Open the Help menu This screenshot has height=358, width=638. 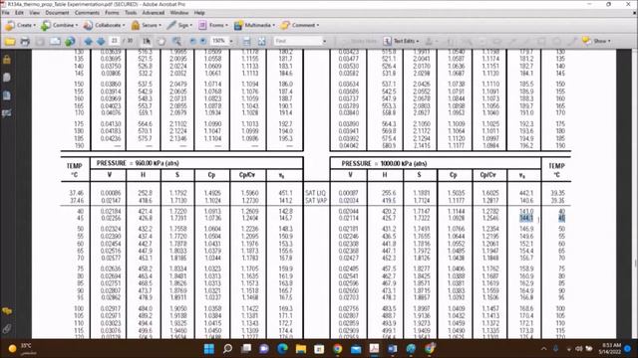click(199, 13)
